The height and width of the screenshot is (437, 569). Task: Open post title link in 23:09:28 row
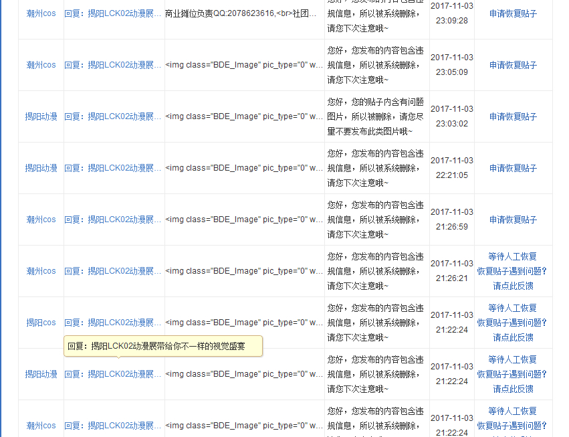pyautogui.click(x=113, y=13)
